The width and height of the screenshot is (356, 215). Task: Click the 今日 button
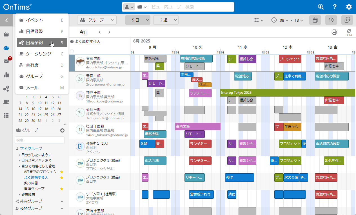83,32
